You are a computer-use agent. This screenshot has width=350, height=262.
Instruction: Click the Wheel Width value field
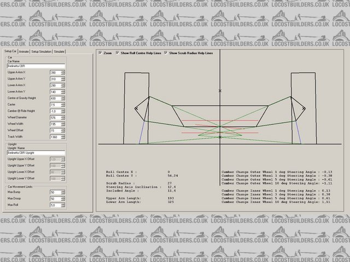click(x=55, y=124)
